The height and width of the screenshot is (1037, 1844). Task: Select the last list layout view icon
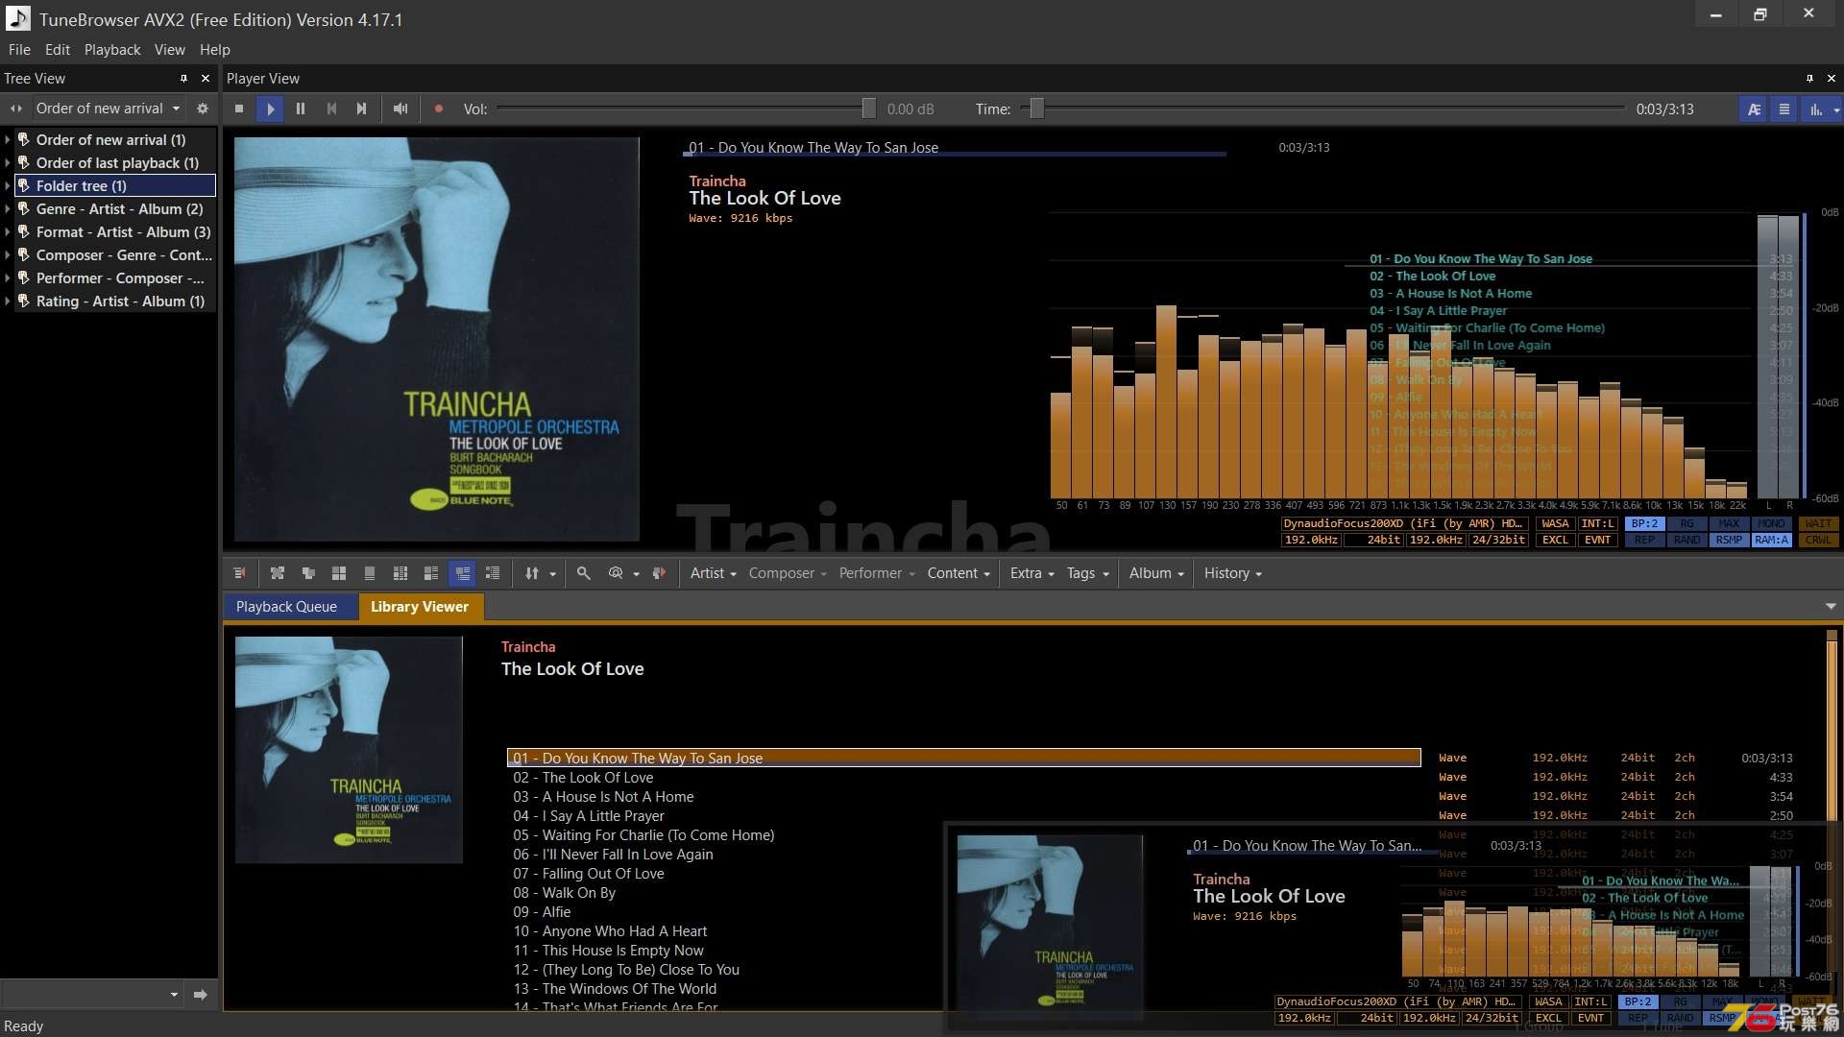[493, 573]
